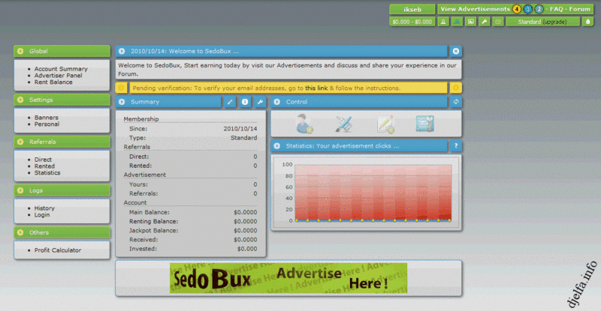Click the teal advertisement counter badge 2
The width and height of the screenshot is (601, 311).
539,9
